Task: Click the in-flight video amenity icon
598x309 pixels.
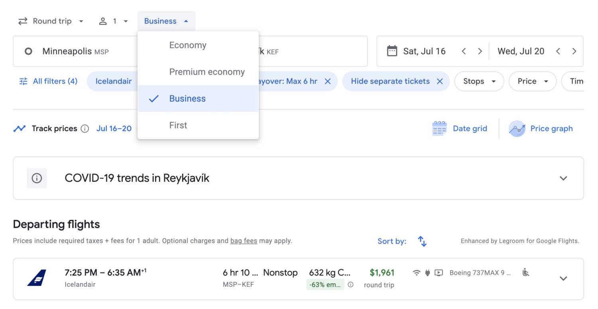Action: pos(439,272)
